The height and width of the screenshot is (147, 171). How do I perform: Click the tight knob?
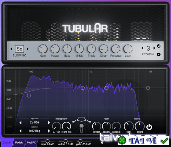[x=129, y=126]
